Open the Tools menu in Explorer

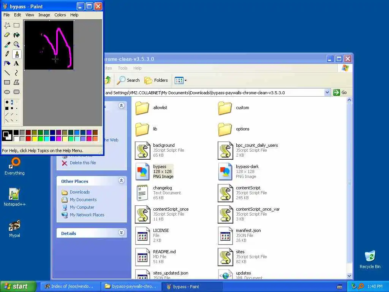(123, 68)
